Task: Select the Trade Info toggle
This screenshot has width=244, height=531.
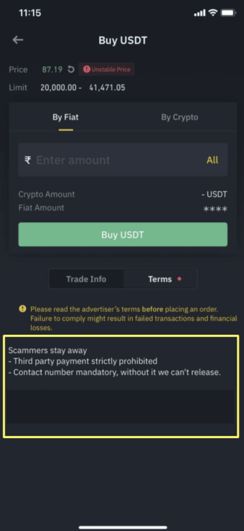Action: [86, 279]
